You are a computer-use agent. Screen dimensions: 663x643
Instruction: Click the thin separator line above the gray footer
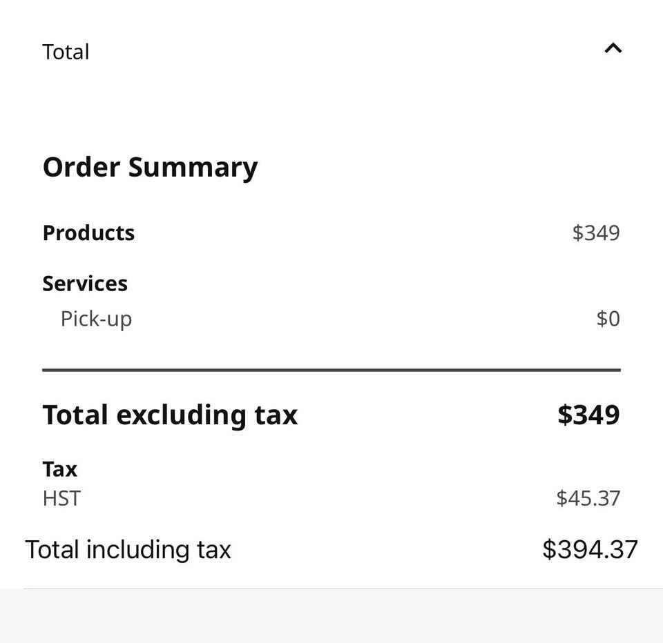pos(331,588)
